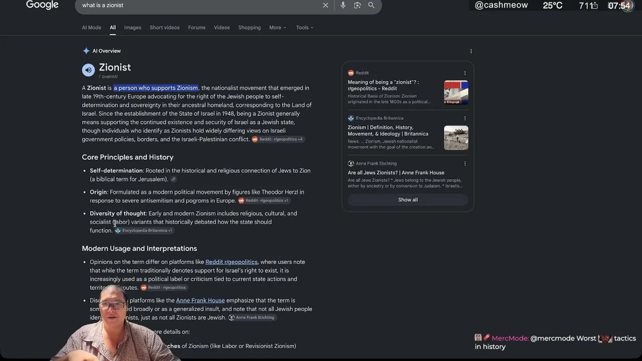Open the Reddit r/geopolitics +4 source chip
Image resolution: width=642 pixels, height=361 pixels.
point(277,139)
